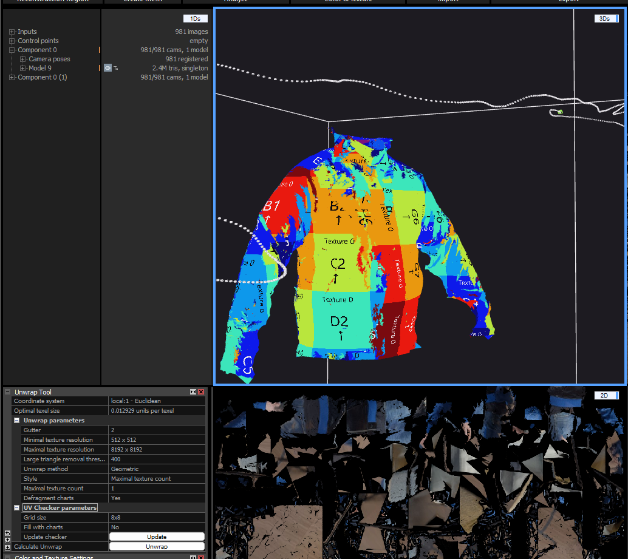Open Maximal texture resolution 8192 x 8192
This screenshot has width=628, height=559.
pos(157,449)
